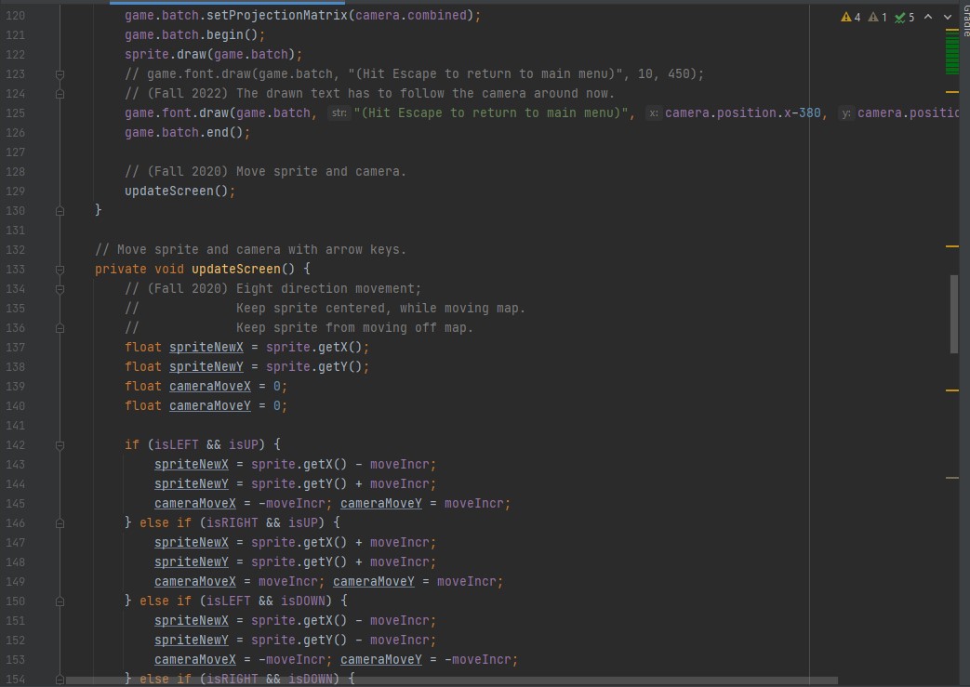Click the weak warning indicator showing 1
Screen dimensions: 970x687
[x=879, y=17]
